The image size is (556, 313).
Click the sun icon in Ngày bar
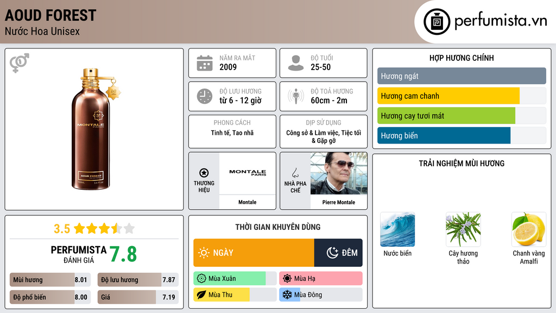tap(204, 253)
